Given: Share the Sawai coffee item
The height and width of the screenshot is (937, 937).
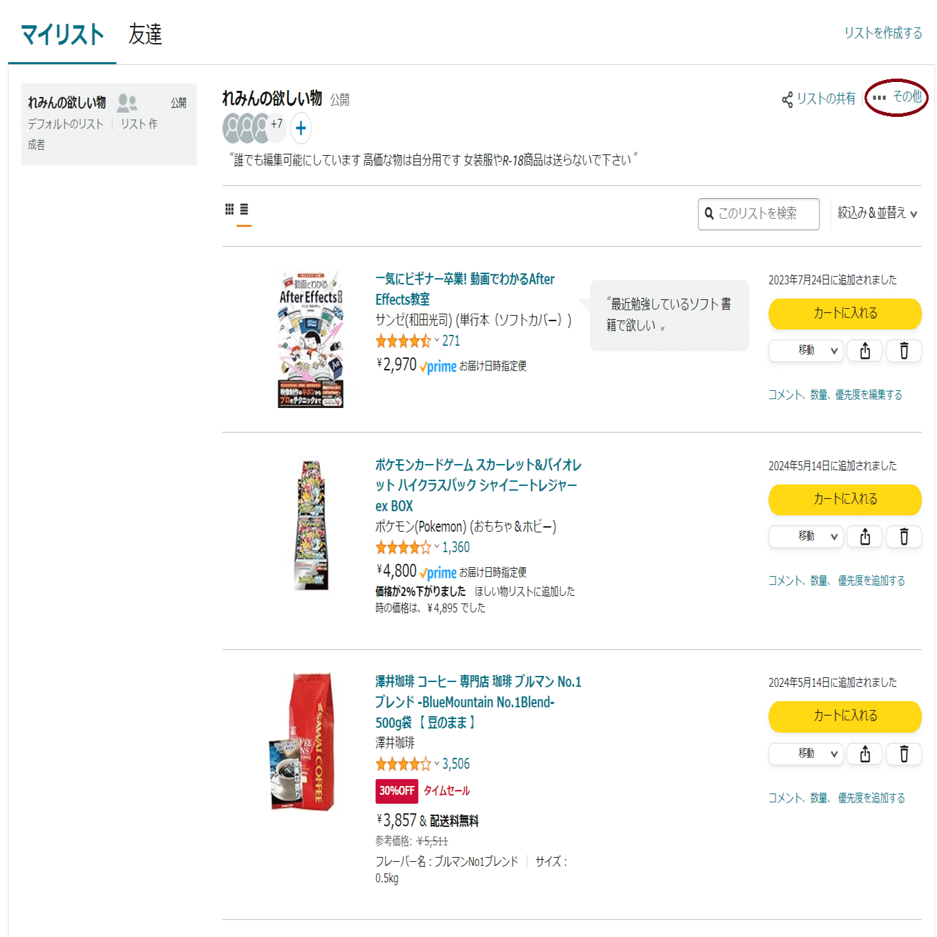Looking at the screenshot, I should click(x=864, y=754).
